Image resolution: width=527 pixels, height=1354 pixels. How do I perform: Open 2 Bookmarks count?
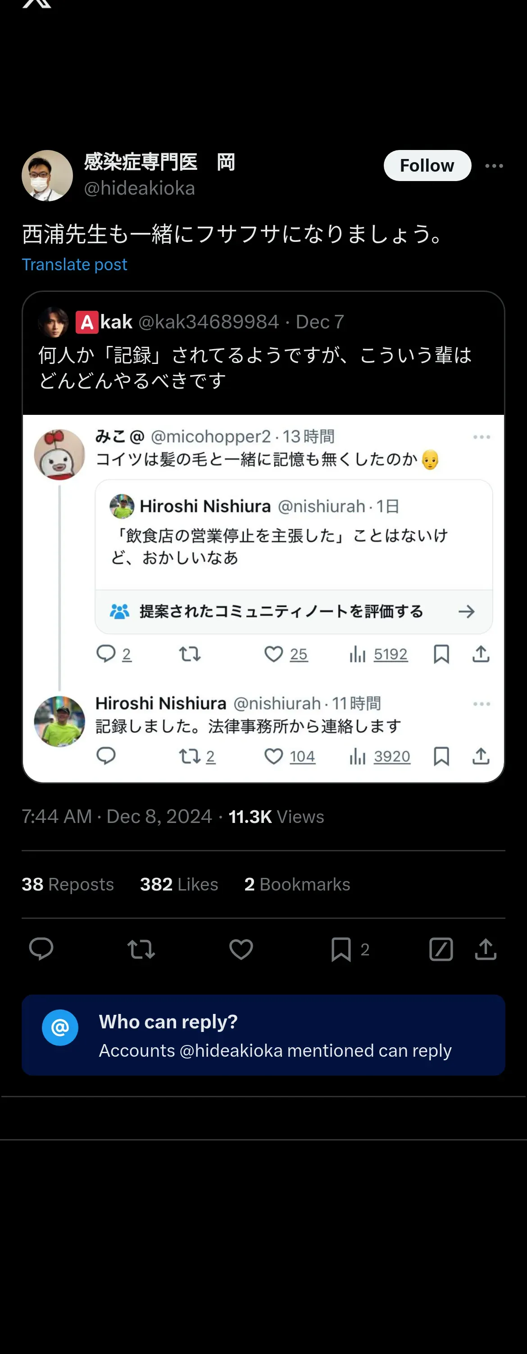pos(297,884)
